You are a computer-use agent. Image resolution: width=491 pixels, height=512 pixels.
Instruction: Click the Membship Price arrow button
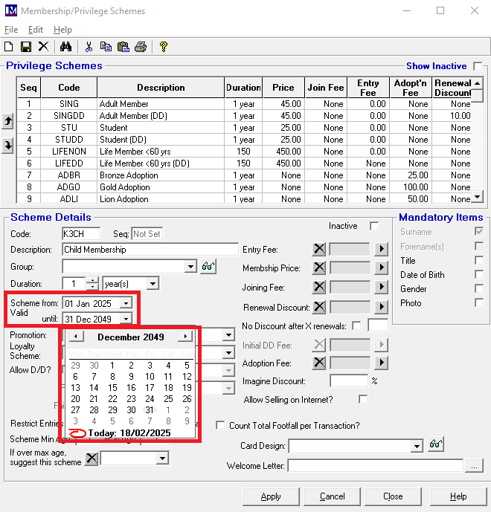tap(381, 268)
